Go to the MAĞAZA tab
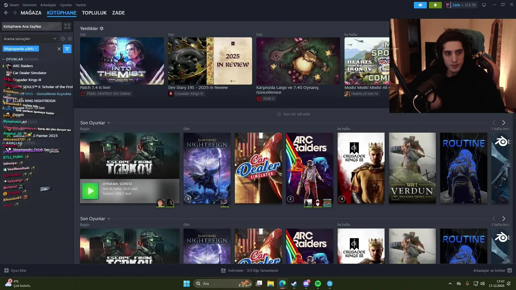 (x=31, y=13)
